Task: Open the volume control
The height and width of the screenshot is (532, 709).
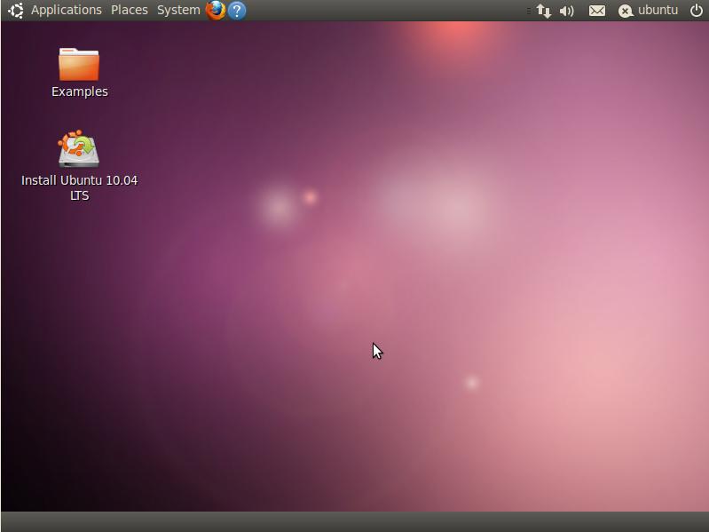Action: pyautogui.click(x=566, y=11)
